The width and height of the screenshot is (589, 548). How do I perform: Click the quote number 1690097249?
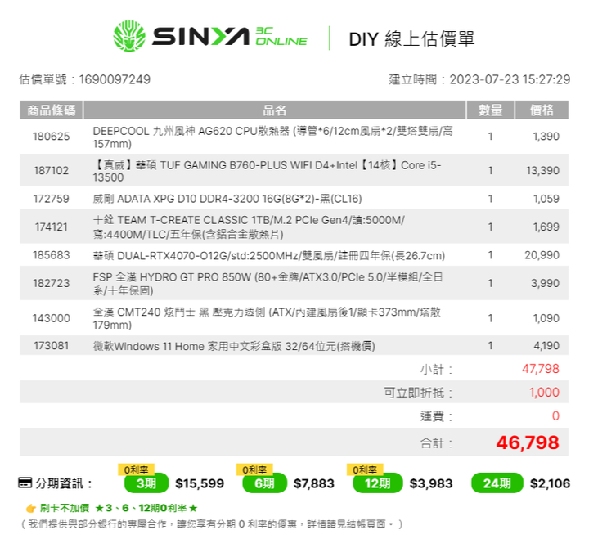pyautogui.click(x=115, y=79)
